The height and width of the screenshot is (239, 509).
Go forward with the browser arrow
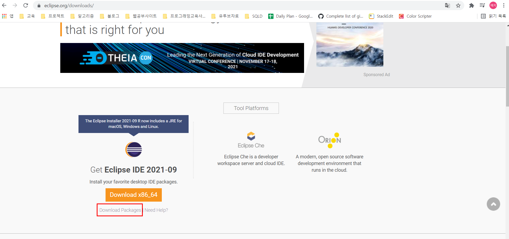click(x=15, y=5)
